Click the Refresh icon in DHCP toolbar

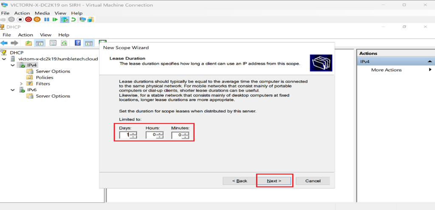(64, 43)
